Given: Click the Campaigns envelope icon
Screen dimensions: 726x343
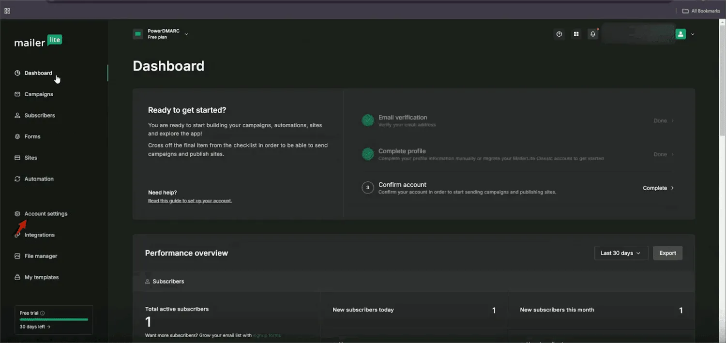Looking at the screenshot, I should pyautogui.click(x=17, y=94).
